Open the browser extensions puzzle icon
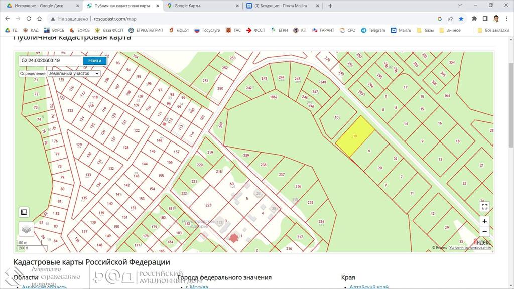 pos(474,19)
